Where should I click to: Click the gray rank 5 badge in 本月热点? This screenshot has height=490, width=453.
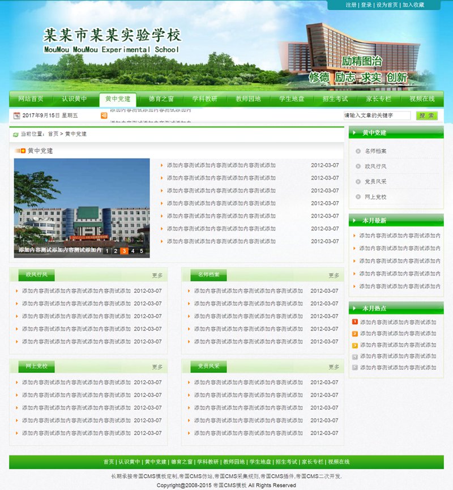(355, 368)
